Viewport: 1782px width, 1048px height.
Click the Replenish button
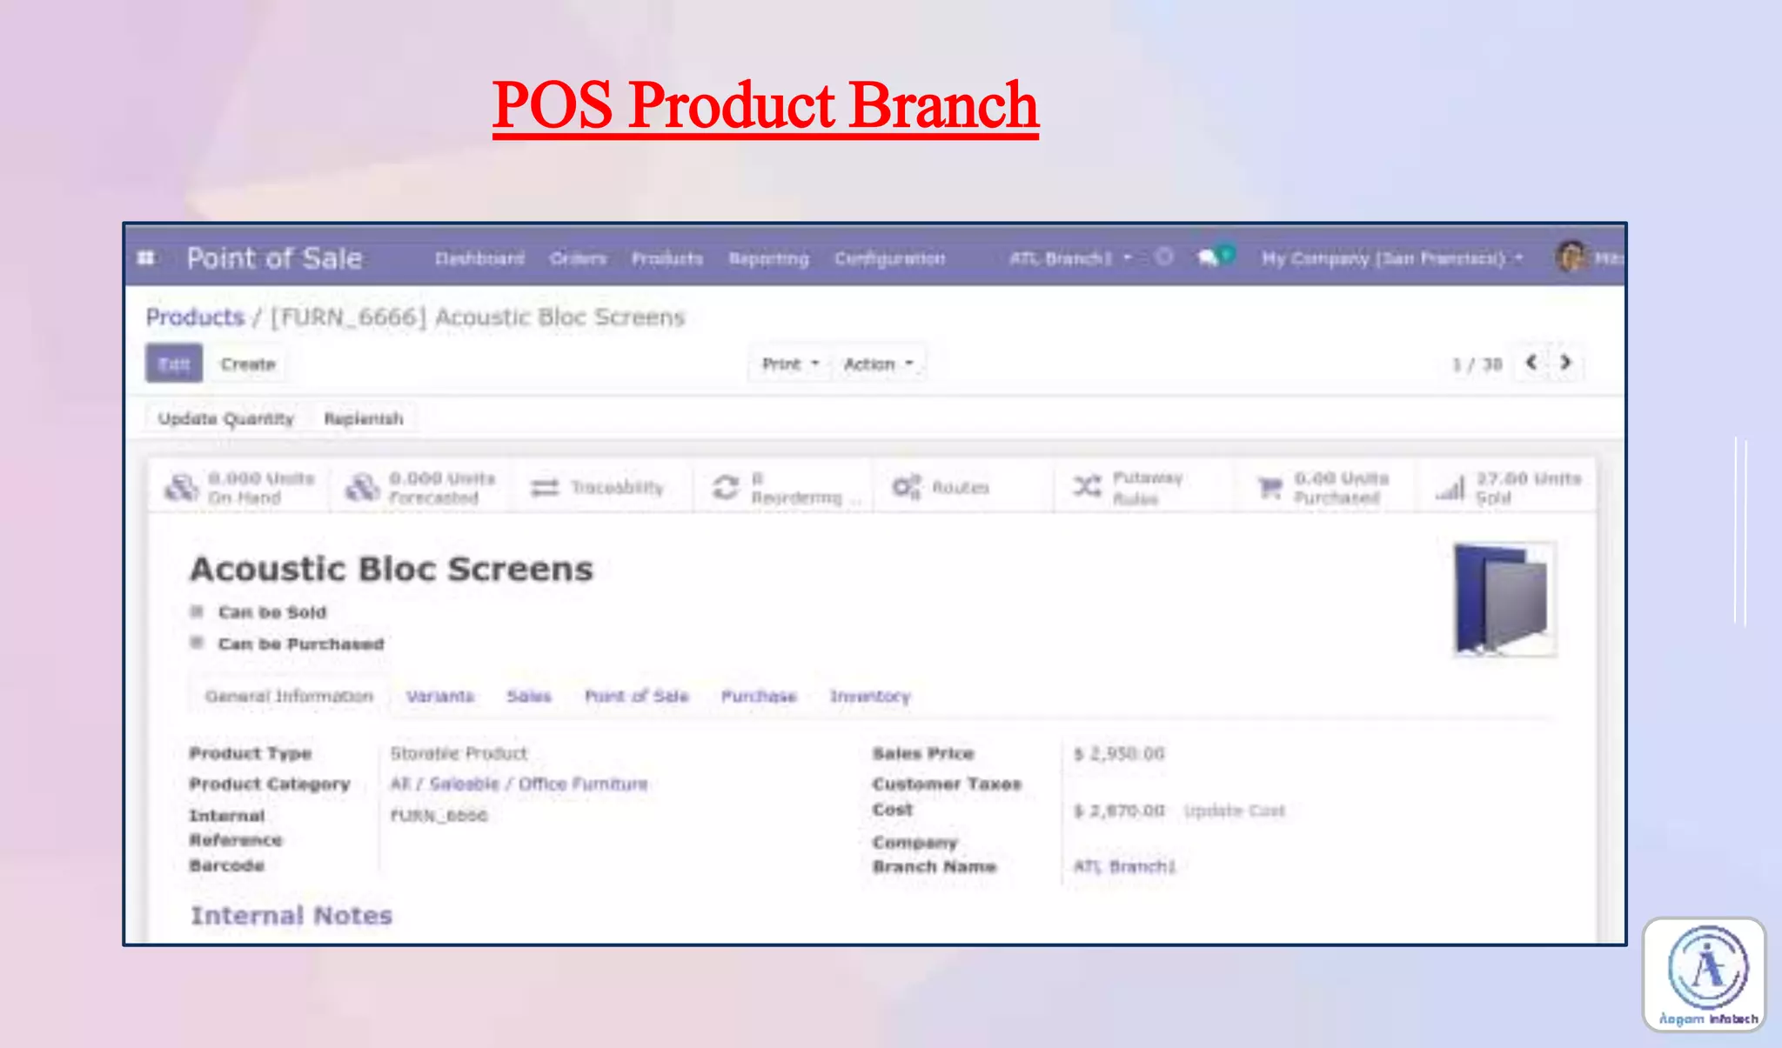(x=364, y=419)
